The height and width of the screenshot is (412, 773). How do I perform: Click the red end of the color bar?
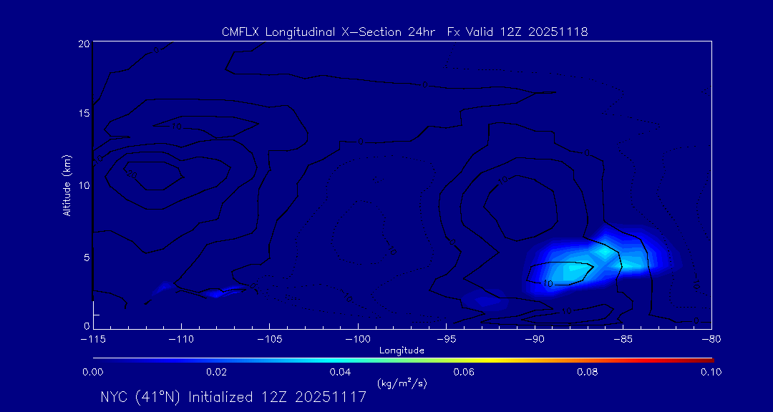(709, 359)
